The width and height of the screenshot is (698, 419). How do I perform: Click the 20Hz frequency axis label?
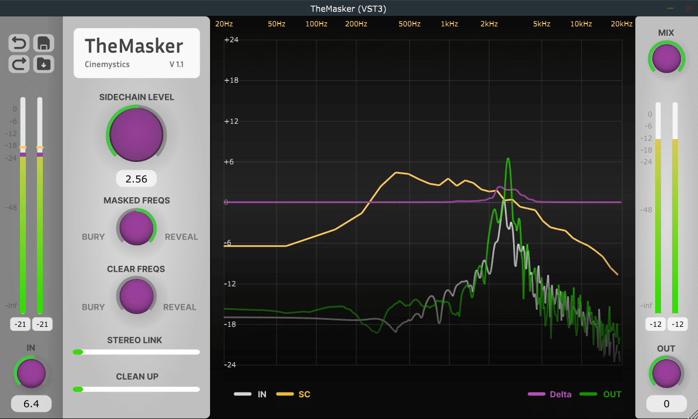224,23
